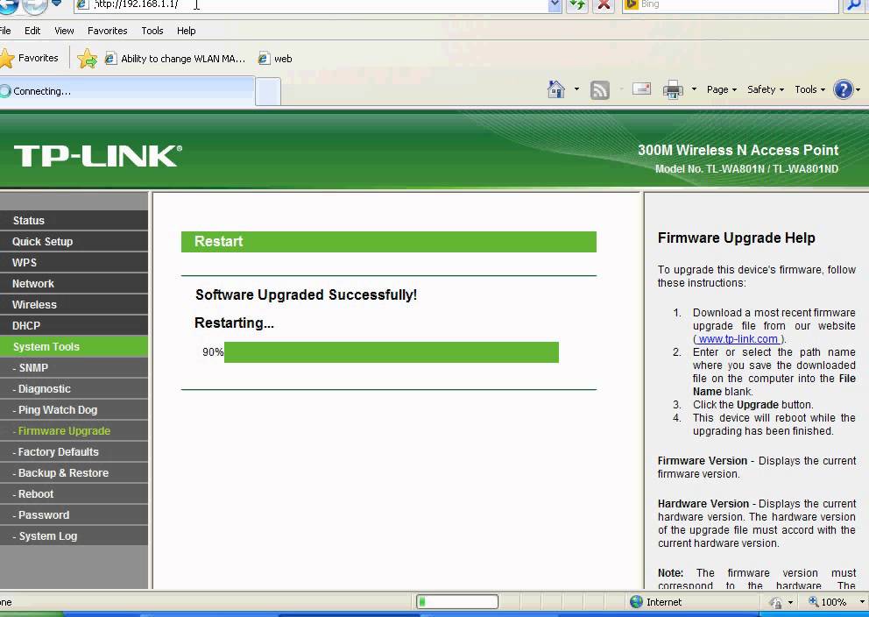Screen dimensions: 869x617
Task: Select Reboot submenu item
Action: pyautogui.click(x=74, y=494)
